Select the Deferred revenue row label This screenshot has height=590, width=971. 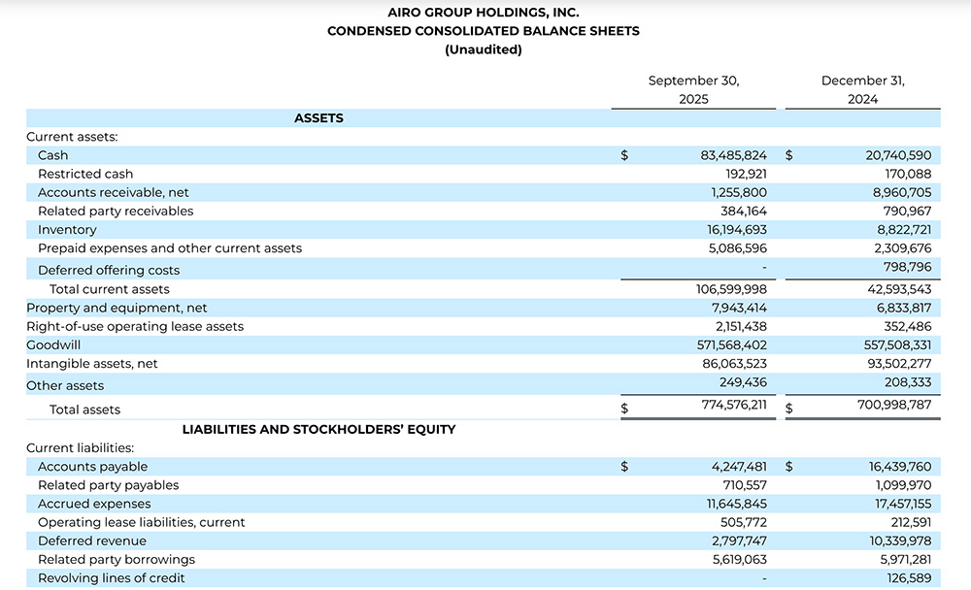pyautogui.click(x=92, y=541)
